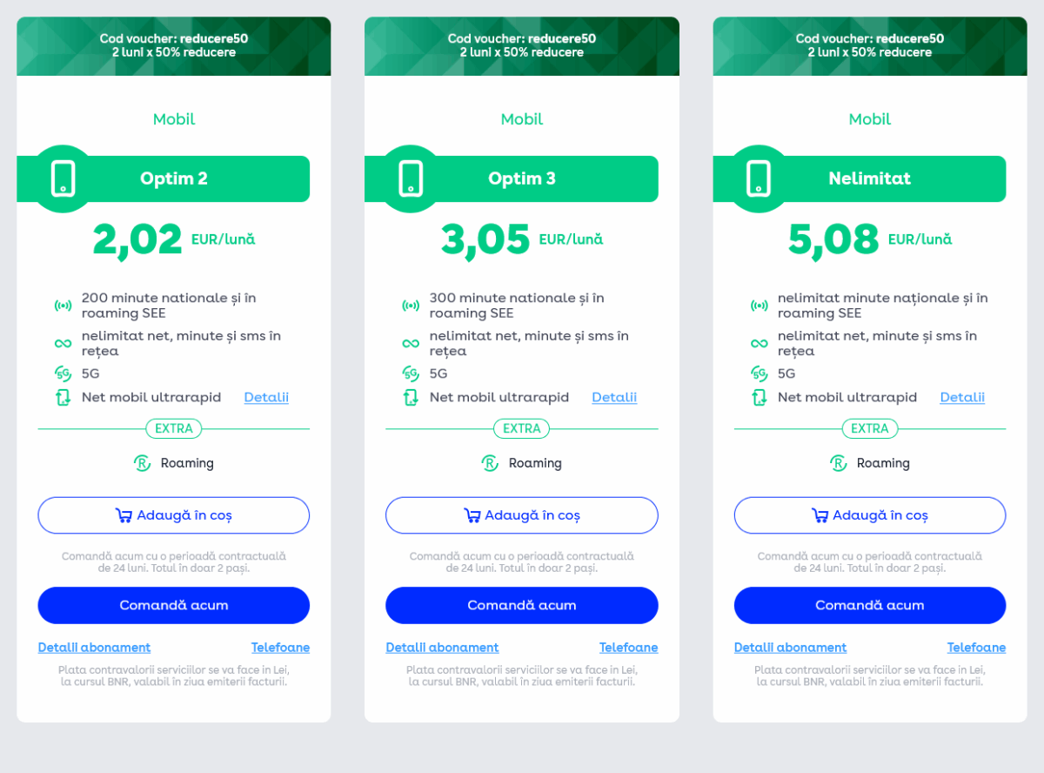
Task: Add Optim 2 plan to cart
Action: click(174, 515)
